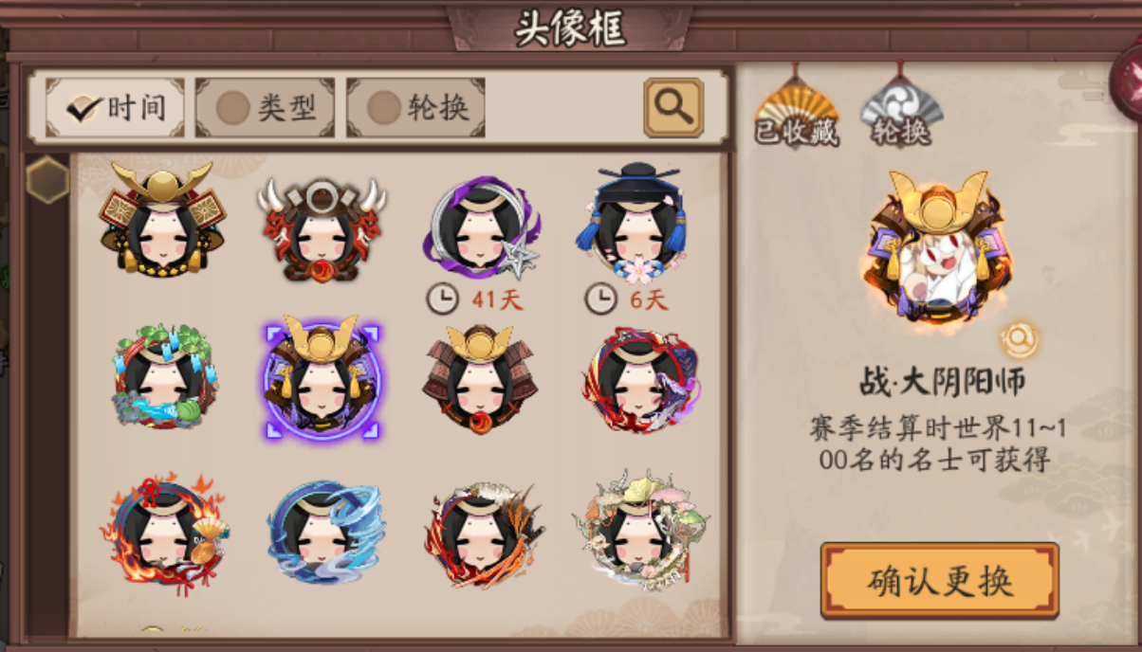Toggle the 时间 sort option

tap(115, 107)
